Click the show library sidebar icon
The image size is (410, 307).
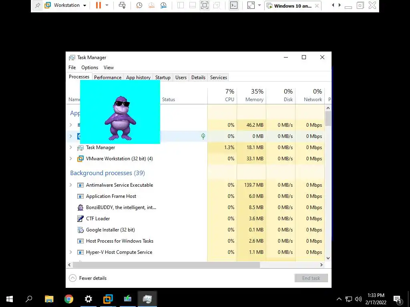(x=181, y=6)
